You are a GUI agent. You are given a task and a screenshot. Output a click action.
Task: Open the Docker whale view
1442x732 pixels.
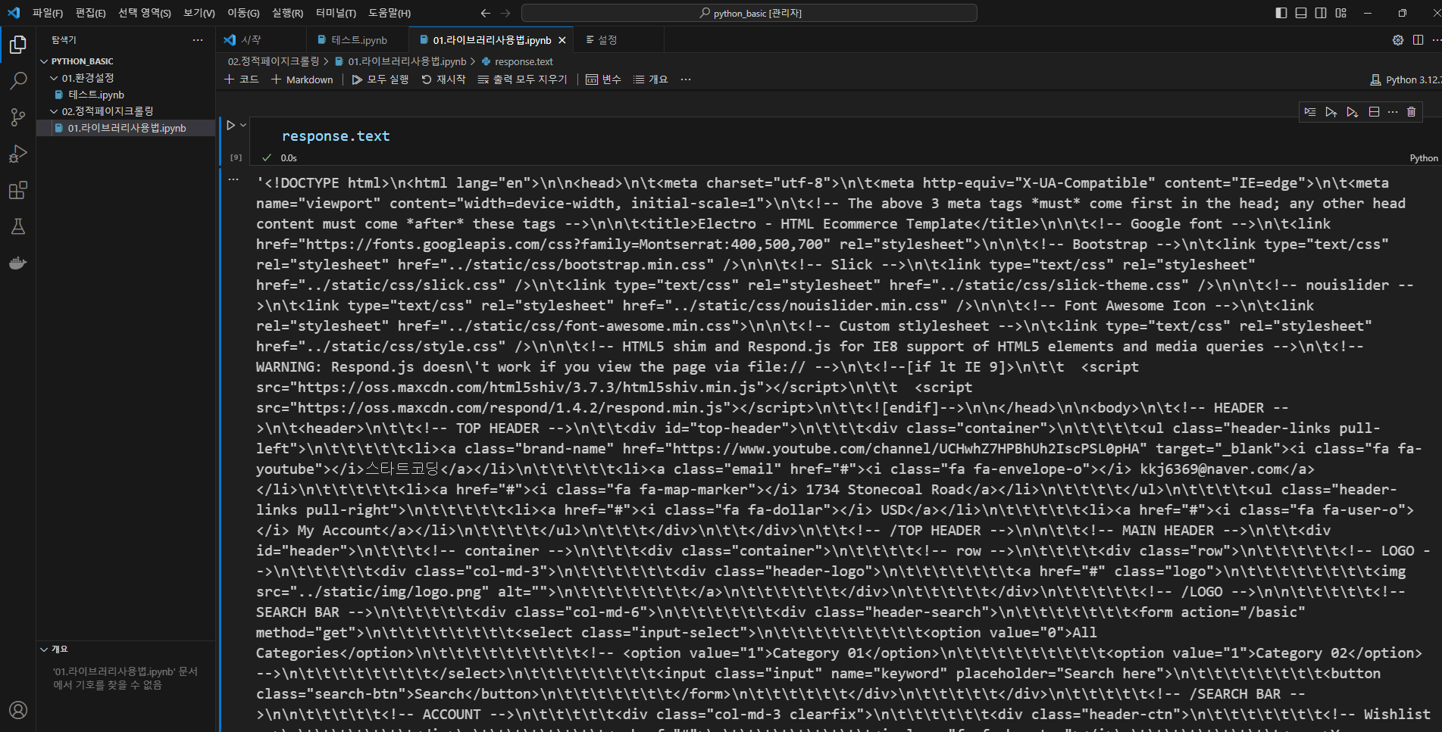pyautogui.click(x=18, y=263)
